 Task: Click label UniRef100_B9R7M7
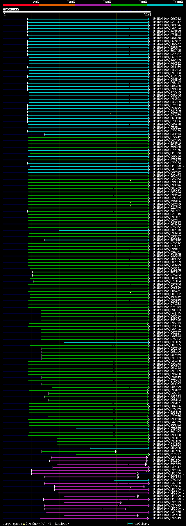tap(167, 48)
